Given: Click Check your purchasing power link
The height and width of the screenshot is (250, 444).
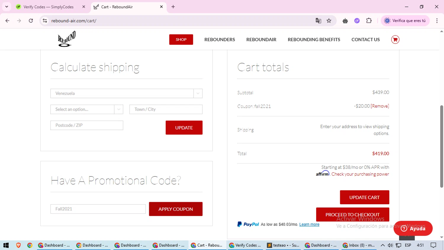Looking at the screenshot, I should point(360,174).
